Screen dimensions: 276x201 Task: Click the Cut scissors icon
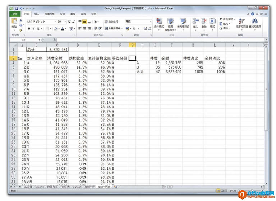(21, 20)
